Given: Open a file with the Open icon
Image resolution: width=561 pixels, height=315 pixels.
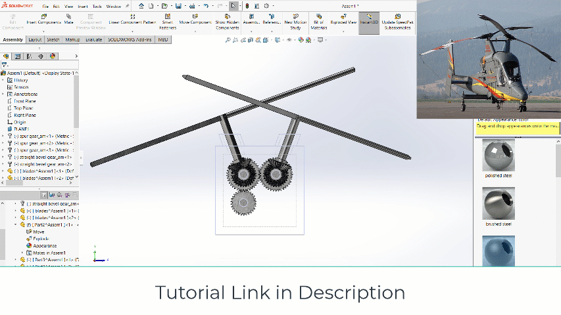Looking at the screenshot, I should click(164, 6).
